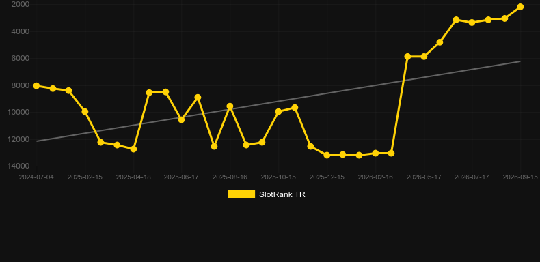The width and height of the screenshot is (540, 262).
Task: Click the 2026-05-17 x-axis label
Action: click(424, 177)
